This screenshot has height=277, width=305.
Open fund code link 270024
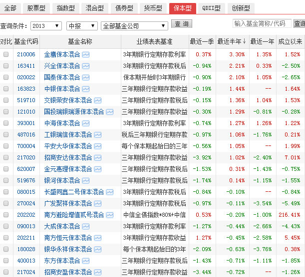[x=26, y=203]
